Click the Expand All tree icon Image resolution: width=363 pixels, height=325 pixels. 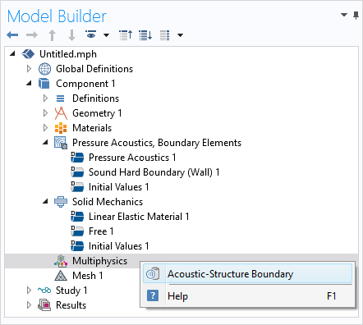145,35
